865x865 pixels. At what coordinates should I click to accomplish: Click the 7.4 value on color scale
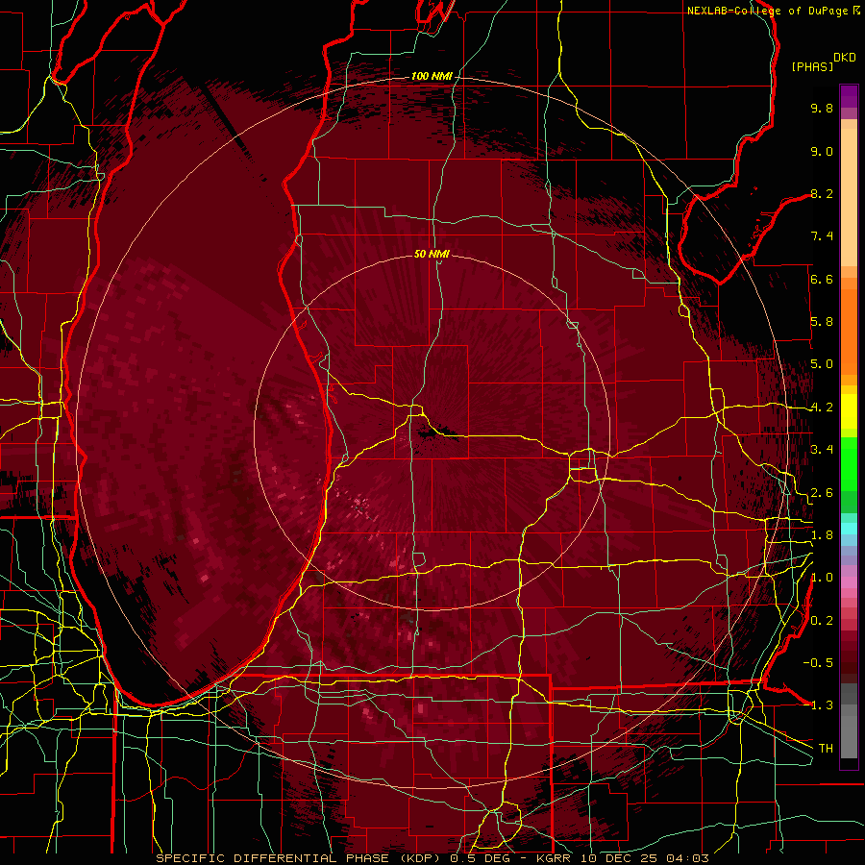tap(822, 236)
